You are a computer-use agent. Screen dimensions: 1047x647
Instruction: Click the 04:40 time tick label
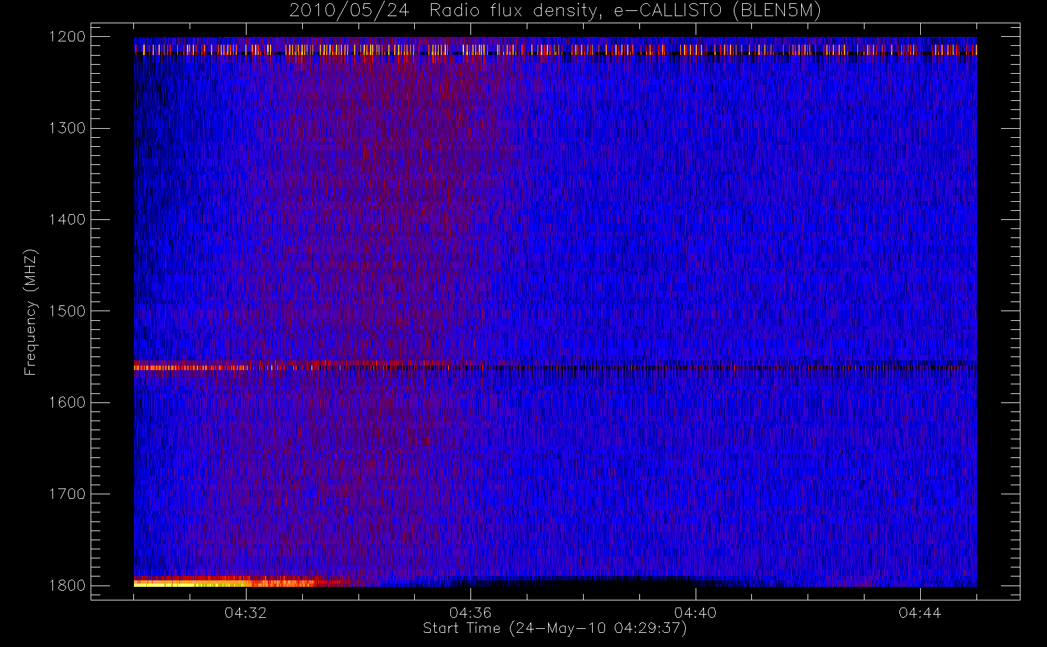click(696, 613)
